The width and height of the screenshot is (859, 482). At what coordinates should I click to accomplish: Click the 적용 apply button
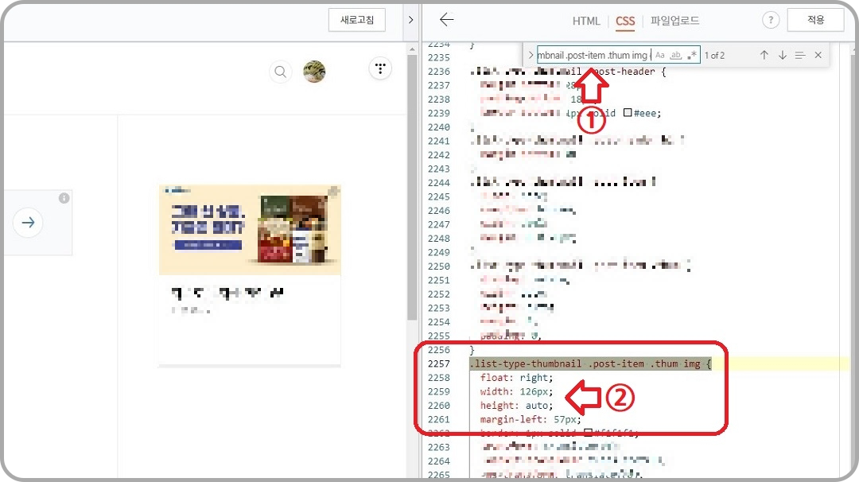815,20
